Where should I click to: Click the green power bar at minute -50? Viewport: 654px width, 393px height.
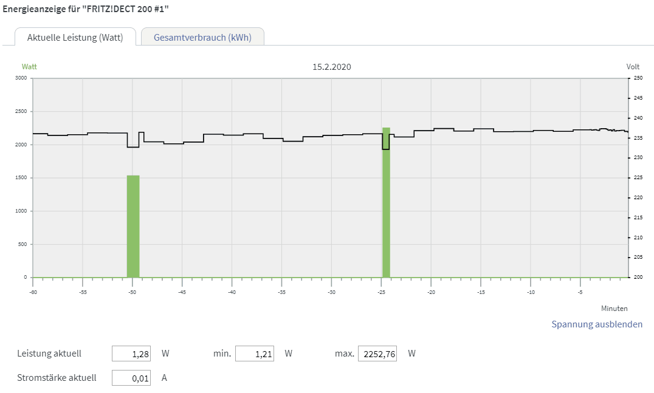point(133,226)
